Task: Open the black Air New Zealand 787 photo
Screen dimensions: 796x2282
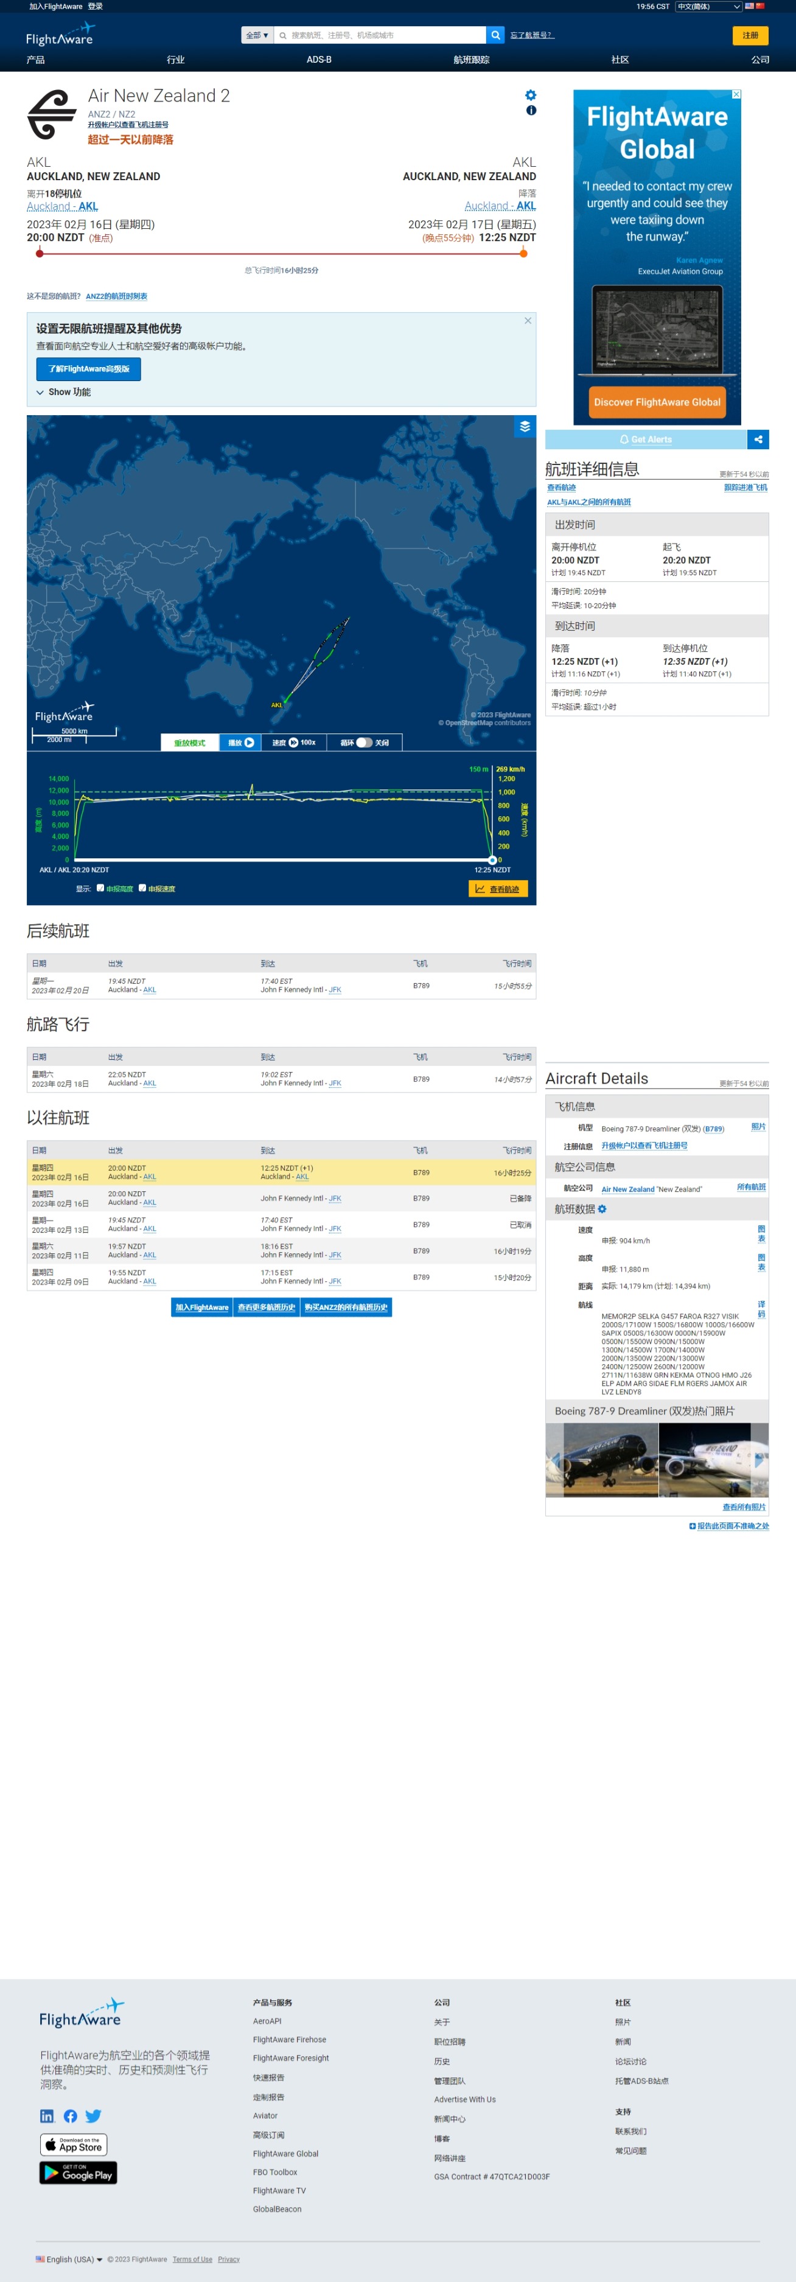Action: coord(602,1460)
